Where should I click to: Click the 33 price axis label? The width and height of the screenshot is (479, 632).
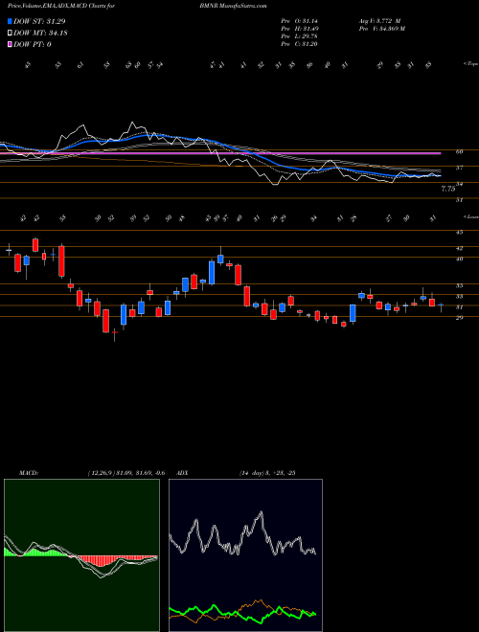click(x=459, y=296)
